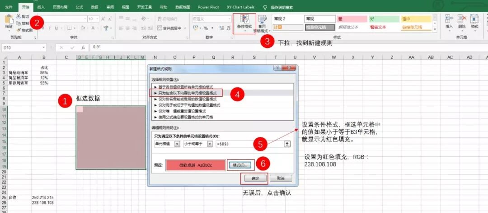This screenshot has width=488, height=213.
Task: Apply the Good (好) green cell style
Action: click(x=384, y=19)
